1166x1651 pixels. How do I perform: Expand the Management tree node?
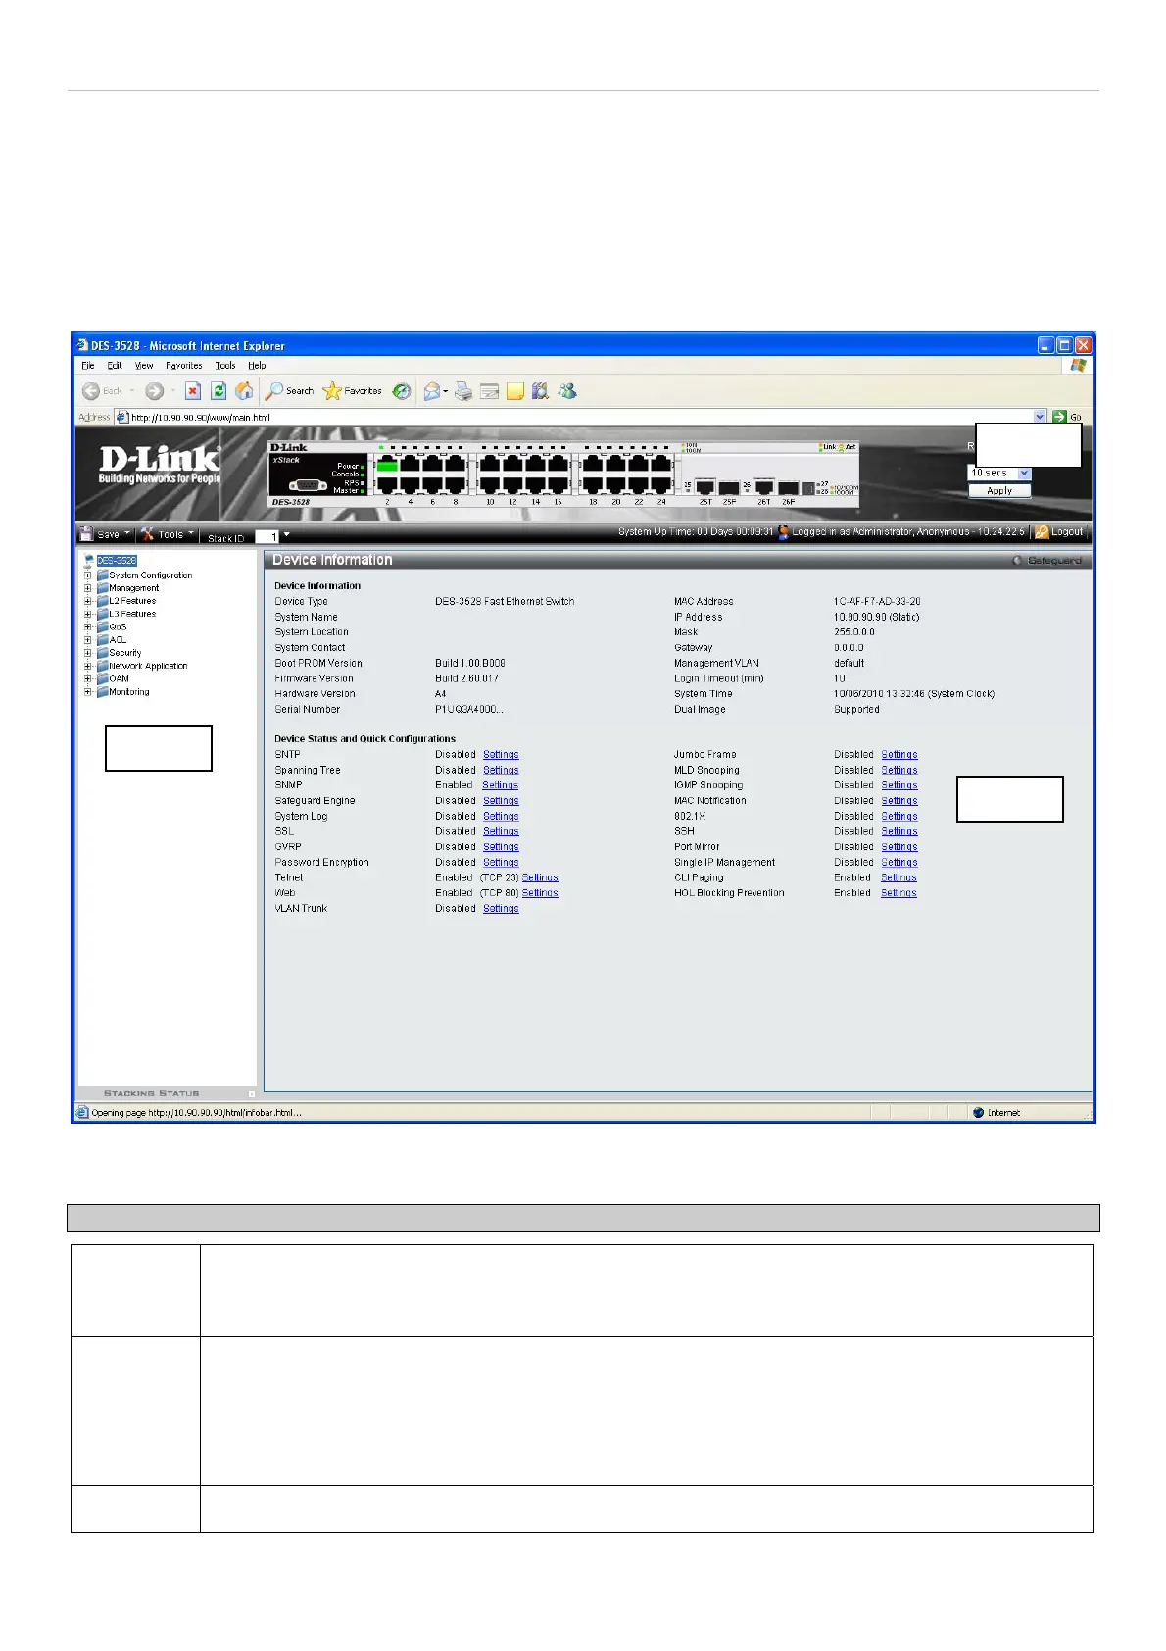click(88, 588)
